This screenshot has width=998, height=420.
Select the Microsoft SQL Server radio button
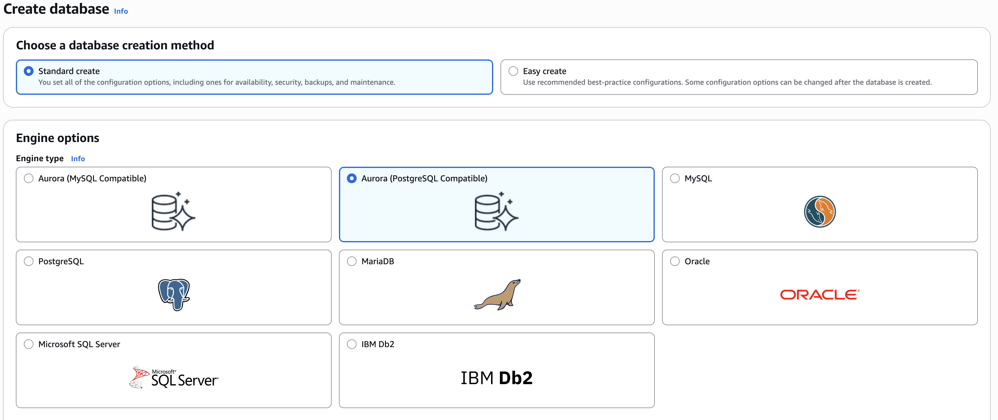tap(29, 344)
